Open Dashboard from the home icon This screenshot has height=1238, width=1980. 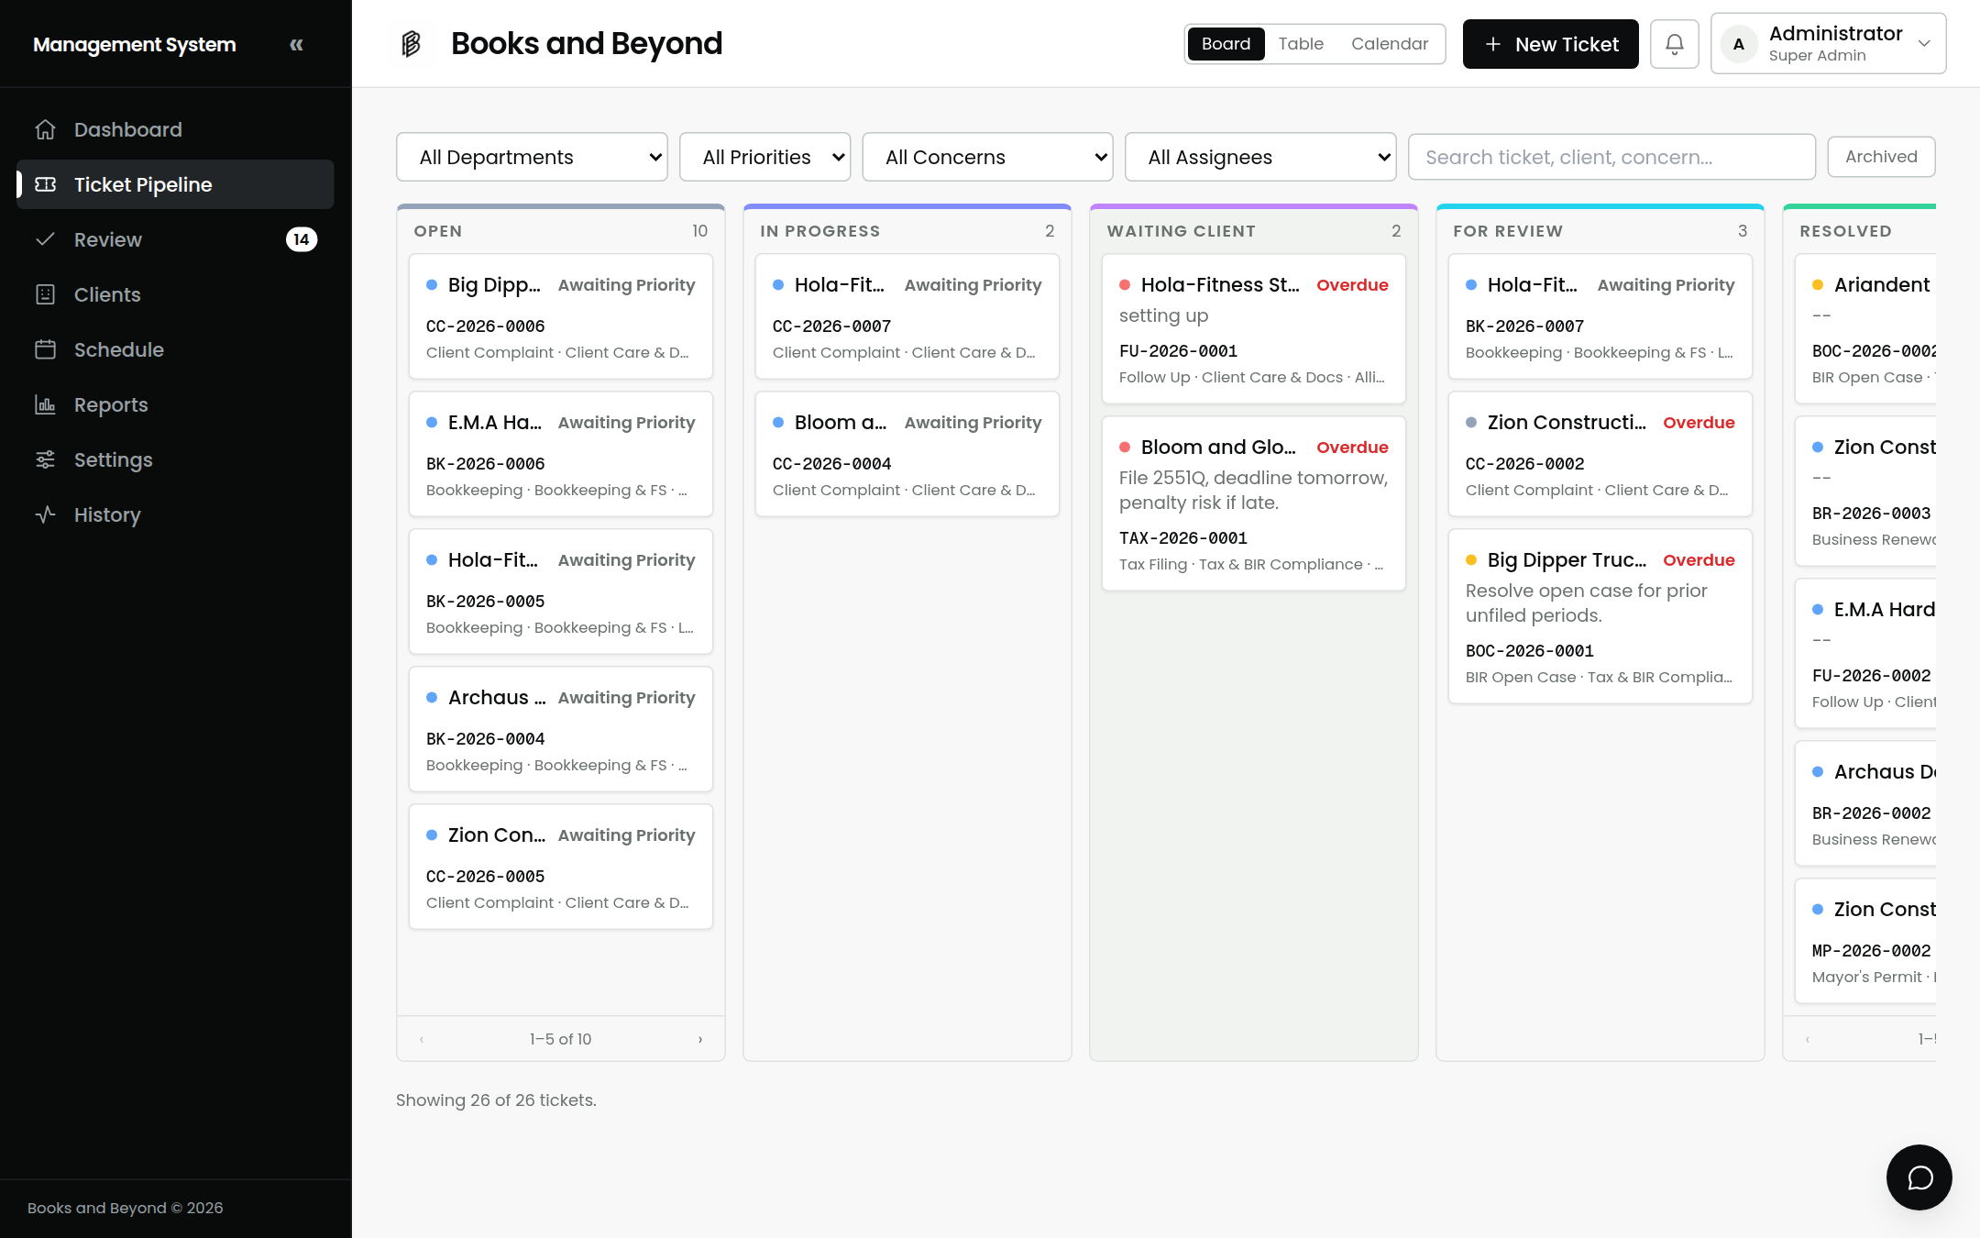(x=46, y=129)
